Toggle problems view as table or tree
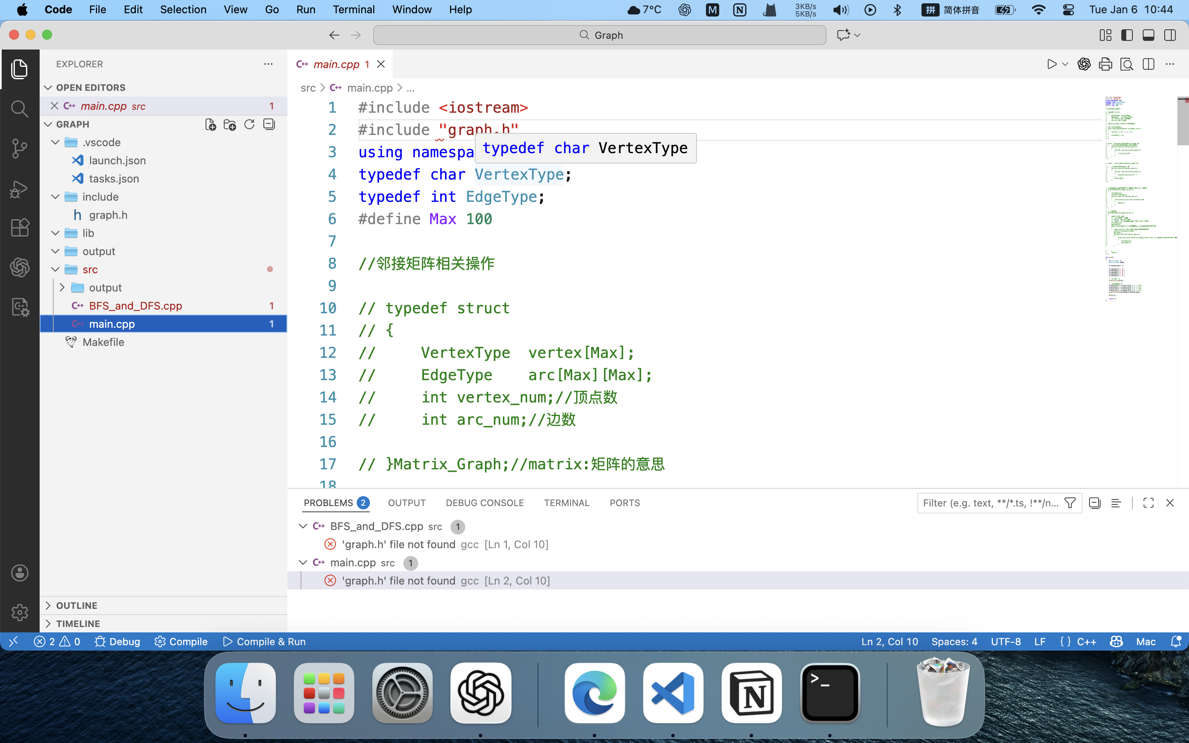The height and width of the screenshot is (743, 1189). tap(1116, 503)
